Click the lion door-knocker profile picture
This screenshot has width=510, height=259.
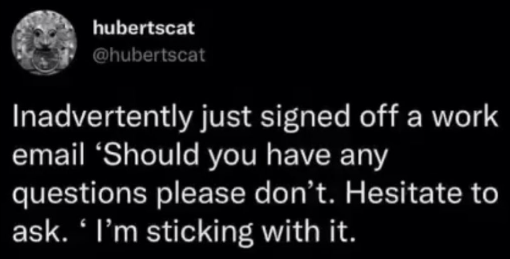point(45,42)
